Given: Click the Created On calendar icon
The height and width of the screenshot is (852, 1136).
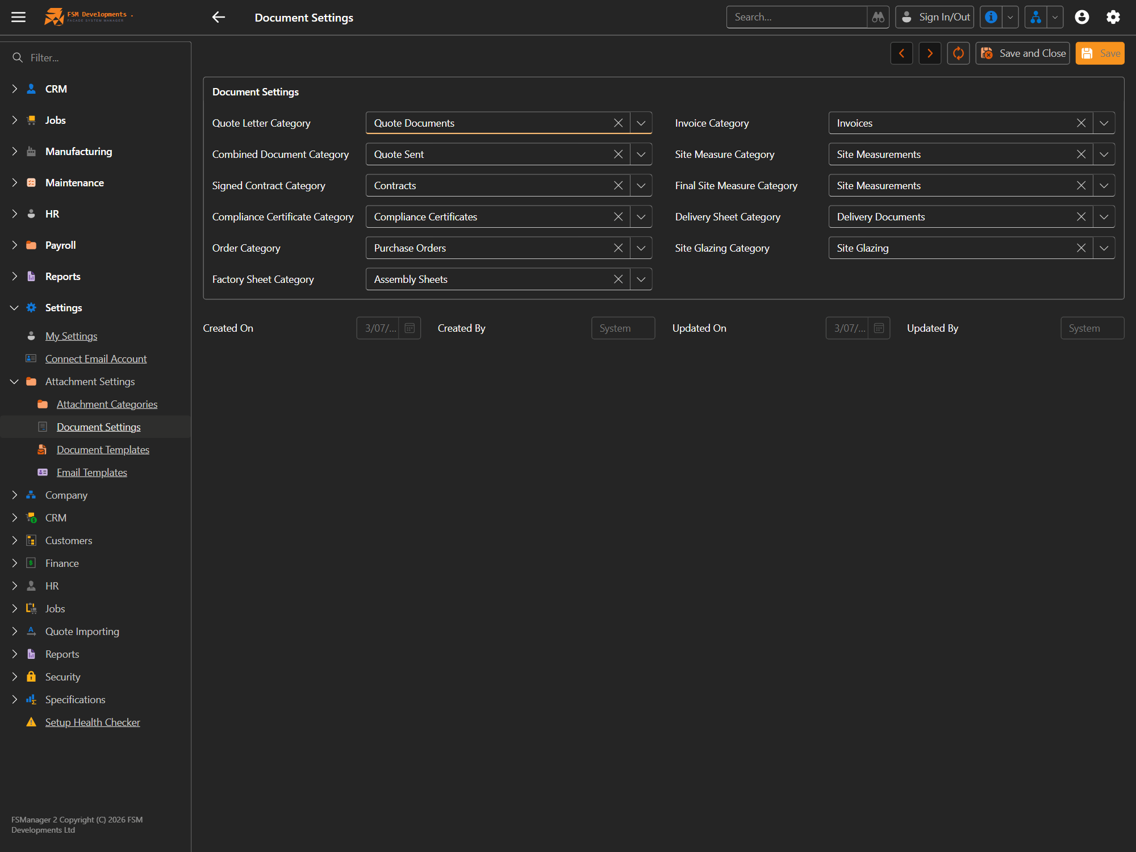Looking at the screenshot, I should (410, 328).
